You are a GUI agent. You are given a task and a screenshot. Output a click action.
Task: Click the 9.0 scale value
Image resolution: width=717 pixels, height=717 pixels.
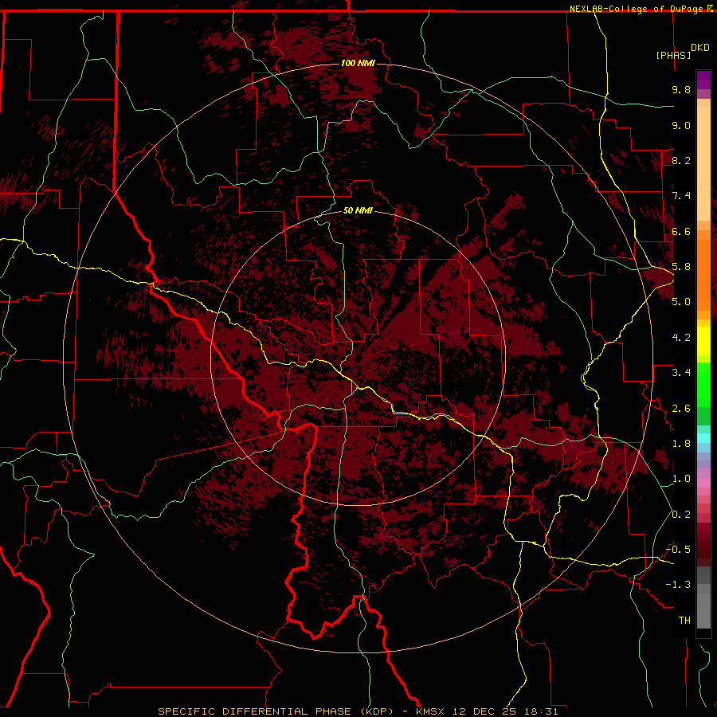click(681, 125)
